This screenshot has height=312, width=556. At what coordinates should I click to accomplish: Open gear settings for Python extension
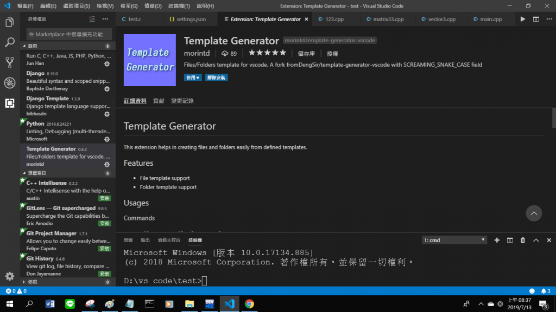click(107, 139)
